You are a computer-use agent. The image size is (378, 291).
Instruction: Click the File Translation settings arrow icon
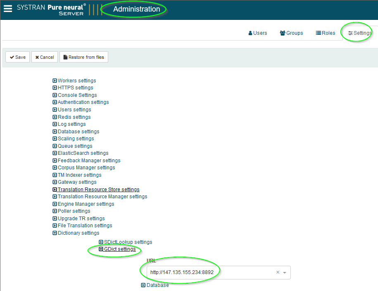(55, 226)
